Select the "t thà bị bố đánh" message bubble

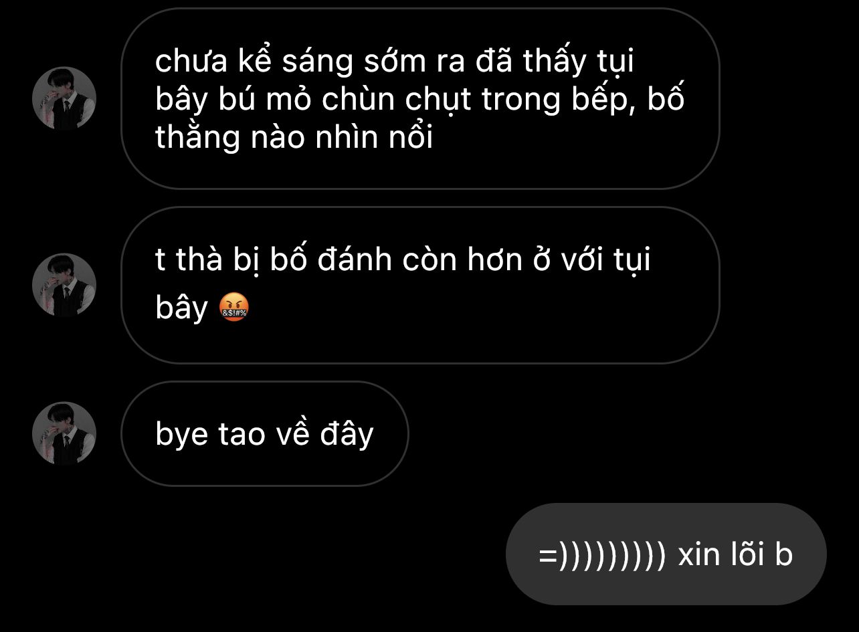click(x=420, y=285)
